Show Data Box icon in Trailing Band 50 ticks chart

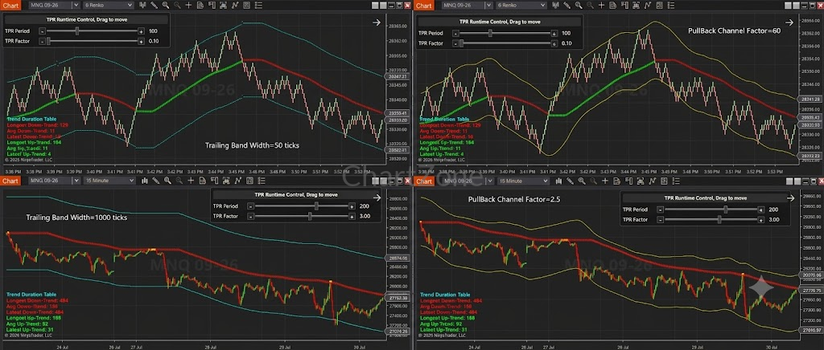[x=200, y=6]
